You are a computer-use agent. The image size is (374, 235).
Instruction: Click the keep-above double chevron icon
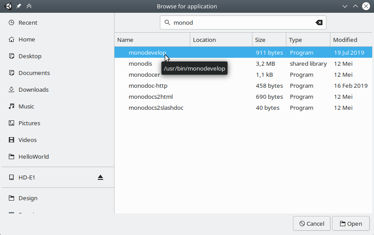pyautogui.click(x=29, y=7)
